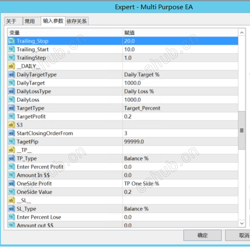
Task: Select the Enter Percent Lose variable name
Action: 39,217
